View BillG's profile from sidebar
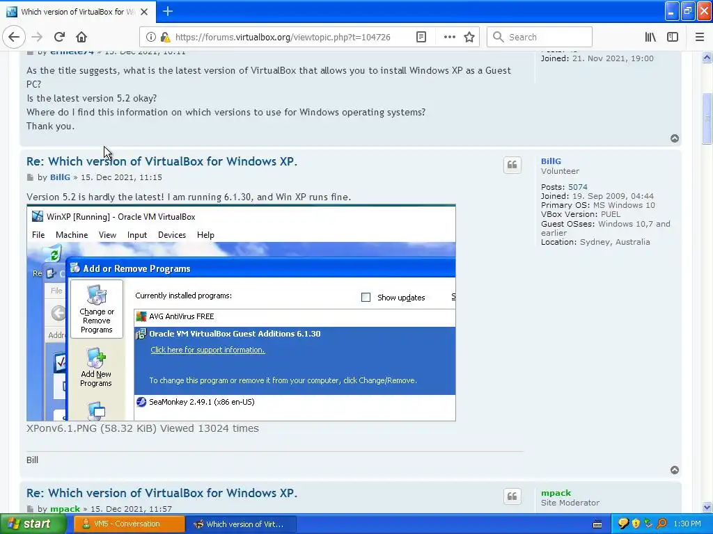 551,161
